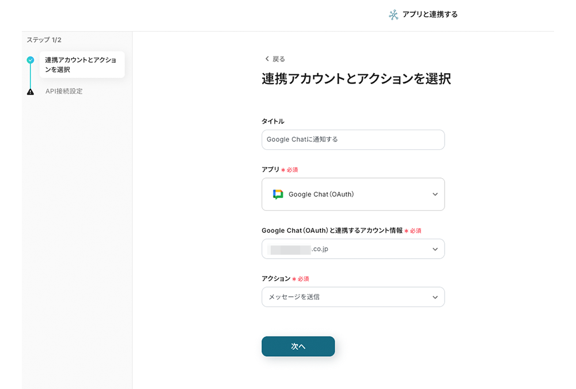Screen dimensions: 576x389
Task: Click the 次へ button
Action: [x=298, y=346]
